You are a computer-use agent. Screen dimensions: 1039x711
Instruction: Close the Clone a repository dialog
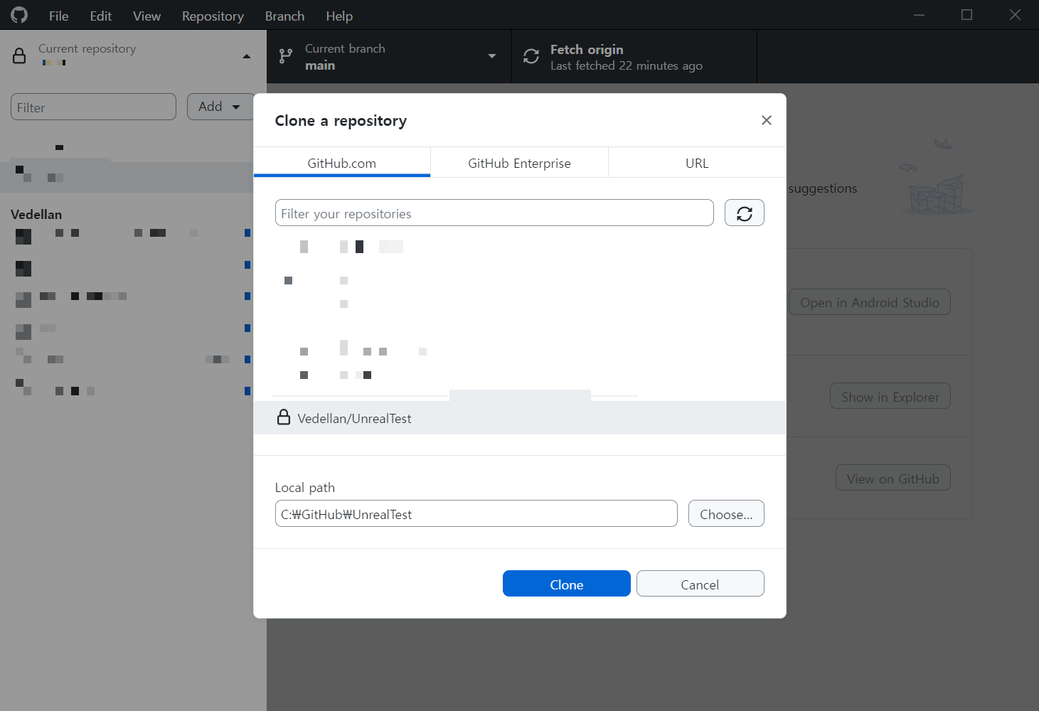click(x=766, y=120)
